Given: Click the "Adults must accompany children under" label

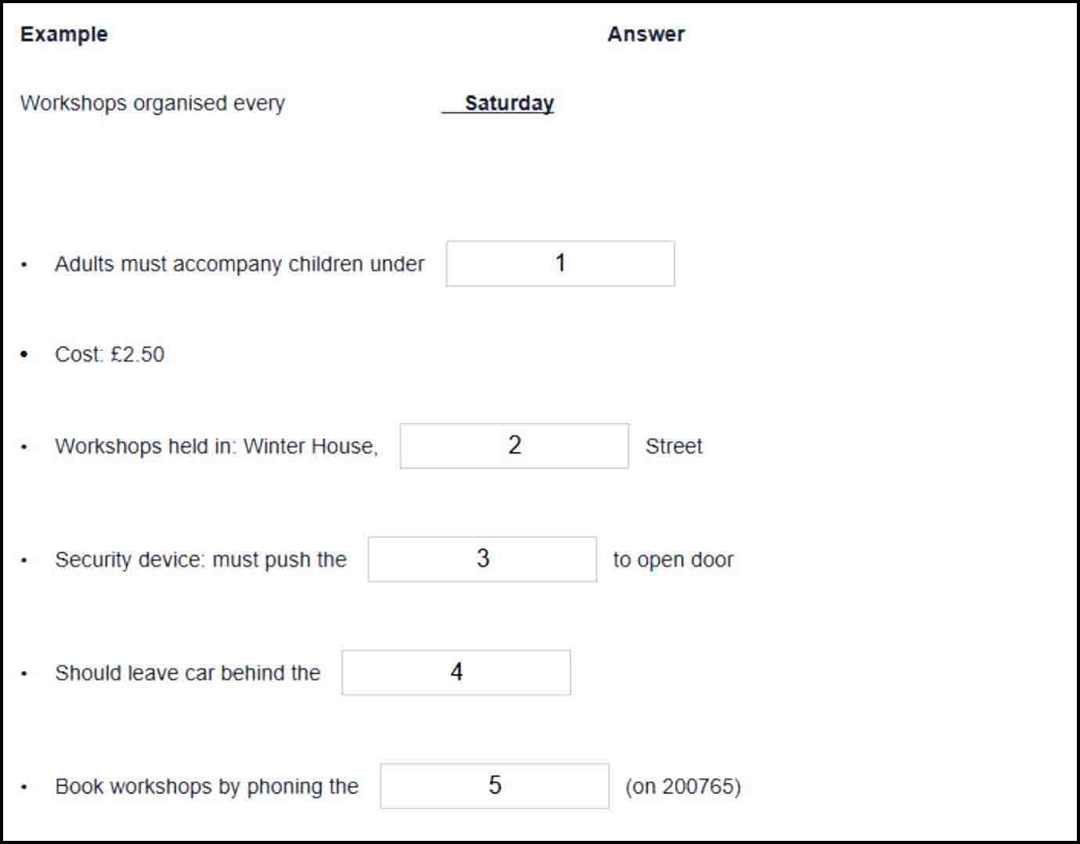Looking at the screenshot, I should [x=239, y=265].
